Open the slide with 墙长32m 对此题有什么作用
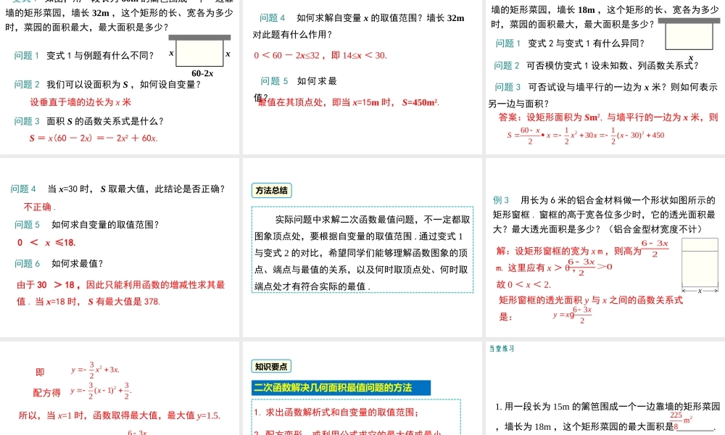Image resolution: width=725 pixels, height=435 pixels. [x=362, y=76]
